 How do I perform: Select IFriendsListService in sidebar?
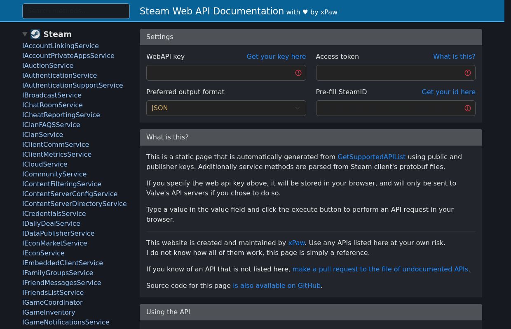click(53, 292)
